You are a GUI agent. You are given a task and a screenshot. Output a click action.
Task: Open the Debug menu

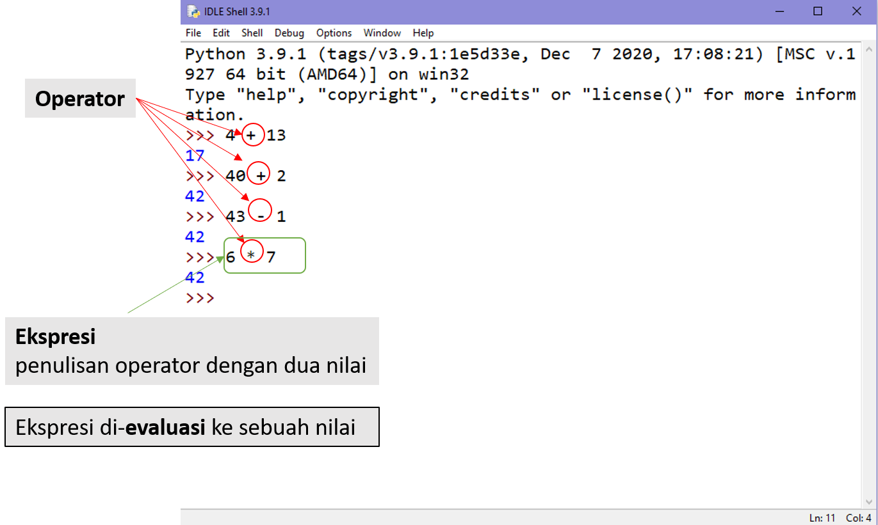click(x=289, y=33)
